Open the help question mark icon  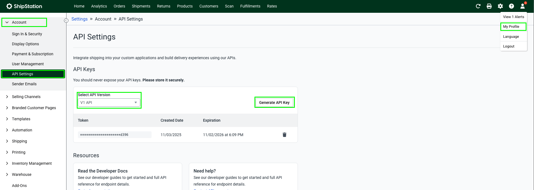[x=511, y=6]
